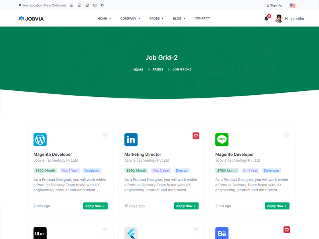Click the Min. 3 Year tag
Screen dimensions: 319x239
[161, 170]
